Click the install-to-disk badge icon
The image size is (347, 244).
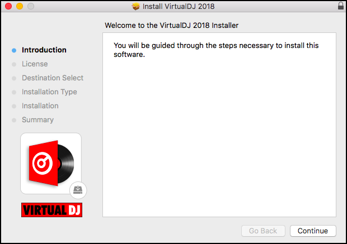[78, 190]
